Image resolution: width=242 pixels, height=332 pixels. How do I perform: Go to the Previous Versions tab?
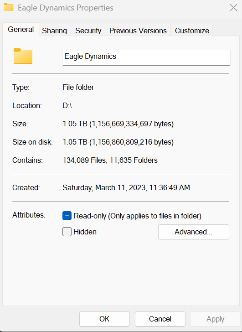point(138,31)
